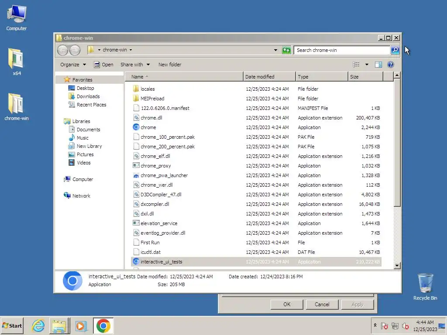Click the Back navigation button
This screenshot has width=447, height=335.
tap(62, 51)
